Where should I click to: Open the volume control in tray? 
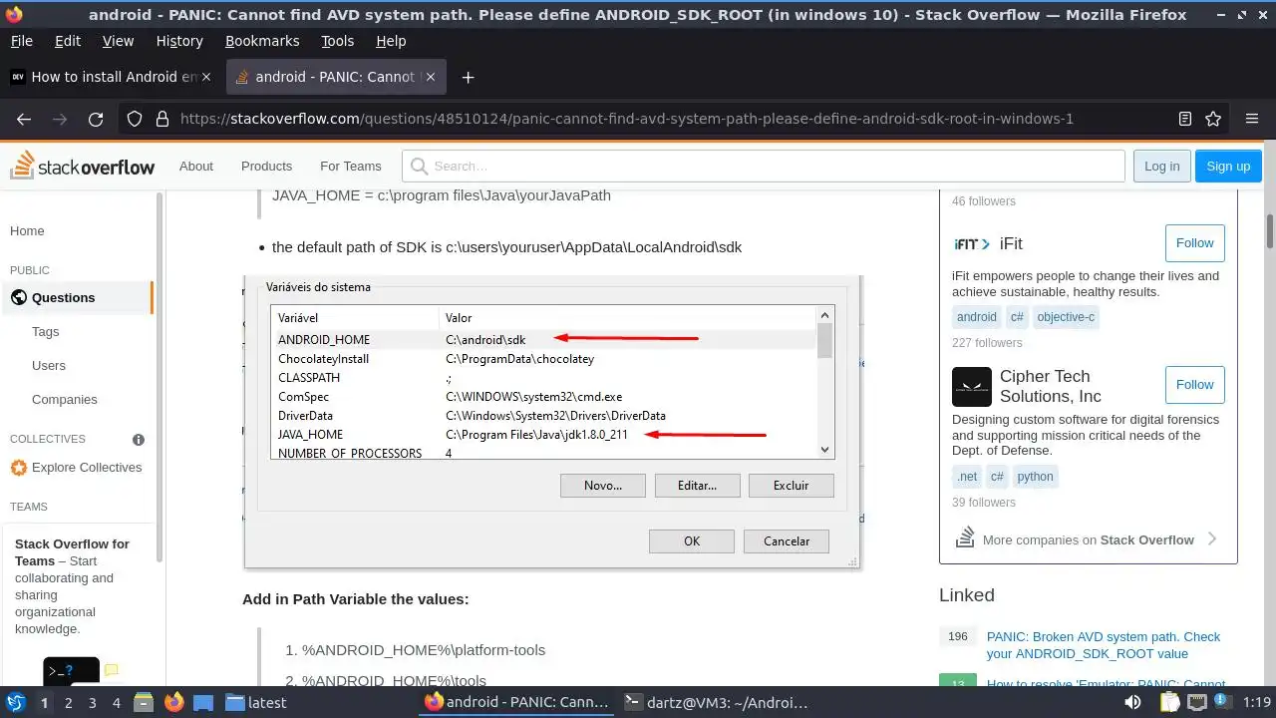click(1133, 702)
